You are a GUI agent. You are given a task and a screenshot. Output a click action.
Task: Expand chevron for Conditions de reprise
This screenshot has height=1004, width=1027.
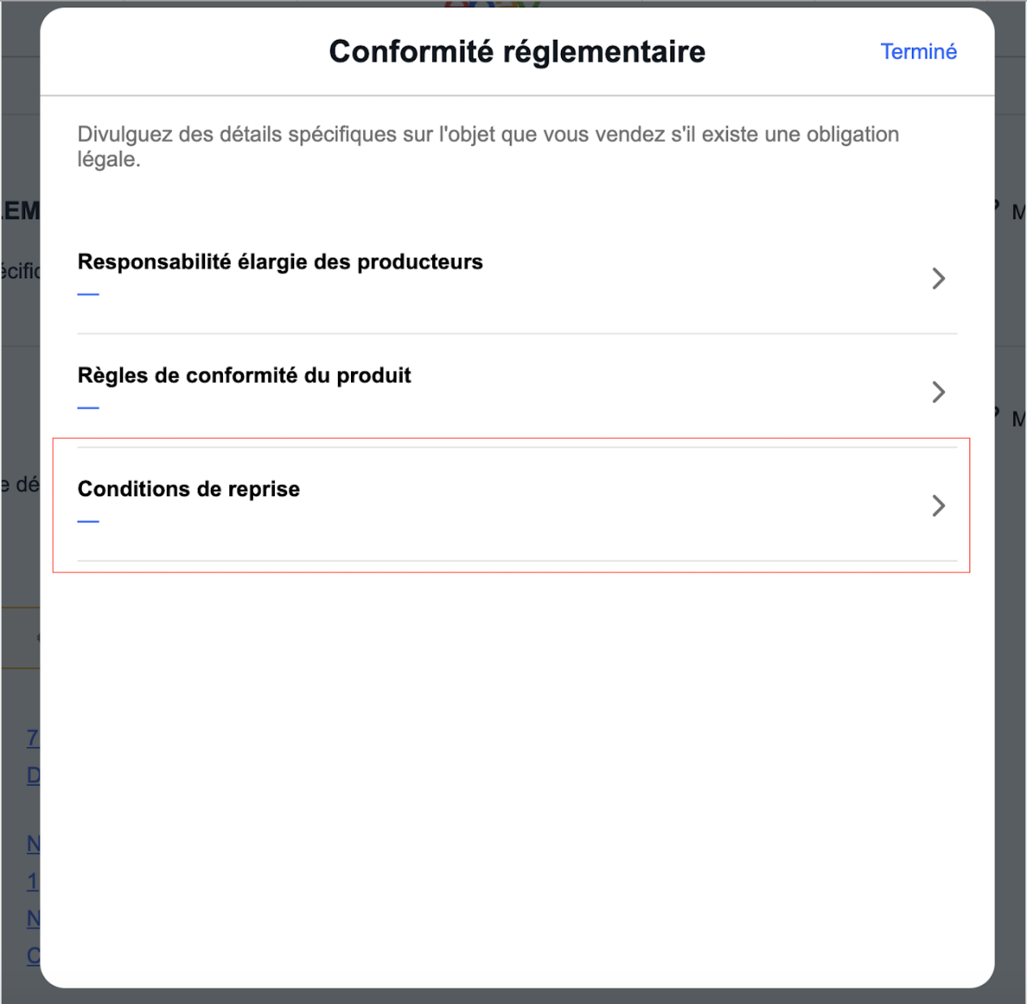pyautogui.click(x=938, y=506)
